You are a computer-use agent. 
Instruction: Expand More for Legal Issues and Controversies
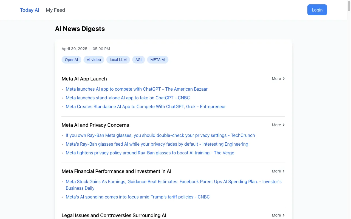[278, 215]
